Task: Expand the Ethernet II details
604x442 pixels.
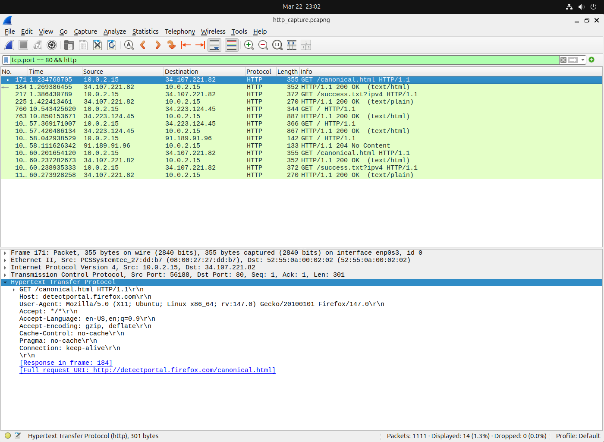Action: point(5,260)
